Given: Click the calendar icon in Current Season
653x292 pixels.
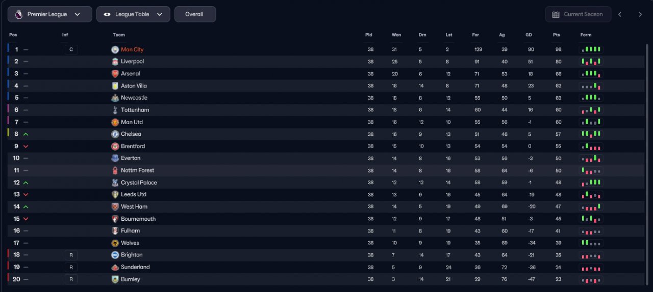Looking at the screenshot, I should tap(556, 14).
